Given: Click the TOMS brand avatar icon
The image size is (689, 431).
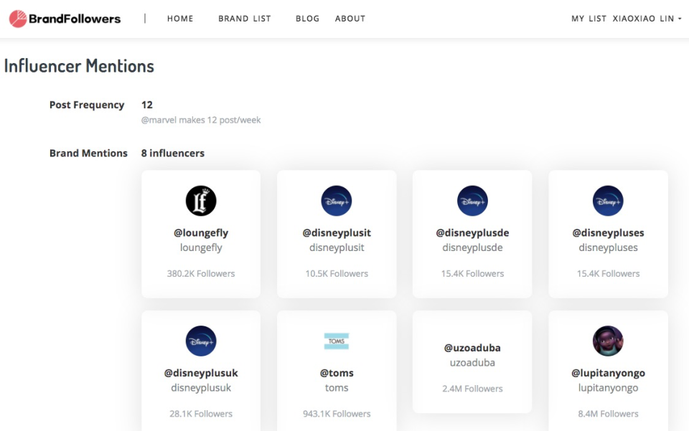Looking at the screenshot, I should [336, 341].
